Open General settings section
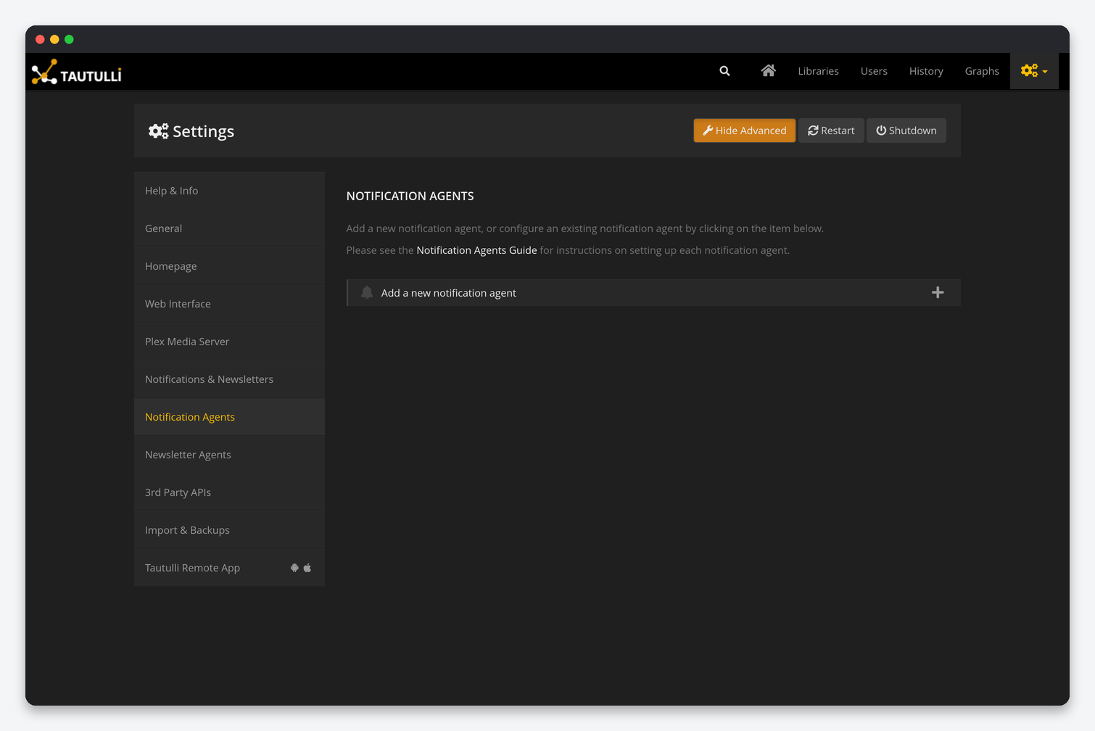The image size is (1095, 731). click(229, 228)
